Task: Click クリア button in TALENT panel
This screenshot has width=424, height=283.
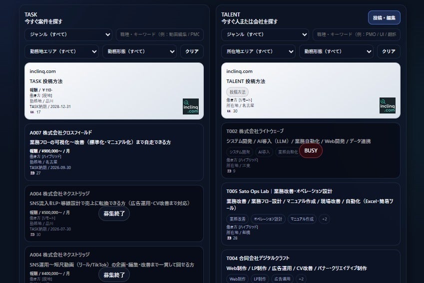Action: (389, 51)
